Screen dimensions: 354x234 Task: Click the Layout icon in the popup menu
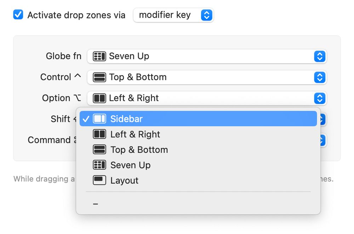pos(99,180)
